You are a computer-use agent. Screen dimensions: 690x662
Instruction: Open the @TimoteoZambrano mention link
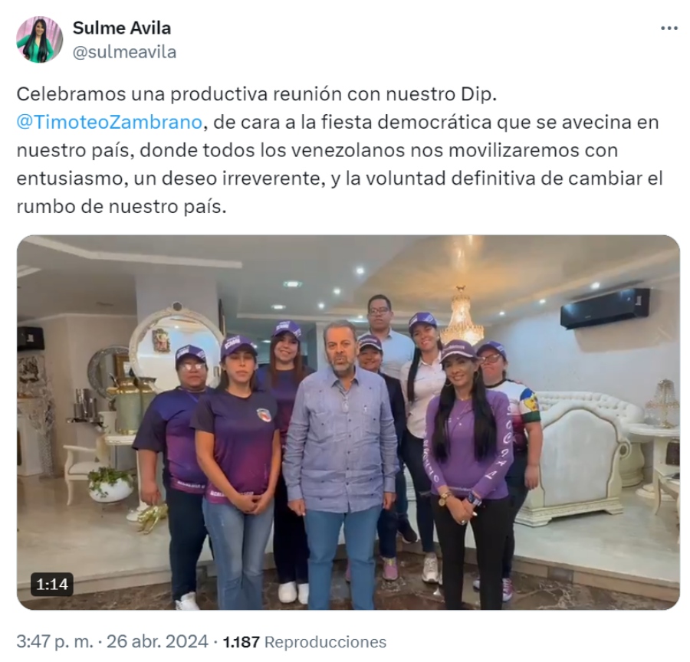[109, 123]
